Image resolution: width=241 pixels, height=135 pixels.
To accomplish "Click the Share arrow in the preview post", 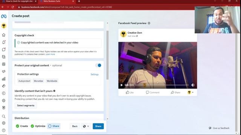I will pyautogui.click(x=175, y=93).
